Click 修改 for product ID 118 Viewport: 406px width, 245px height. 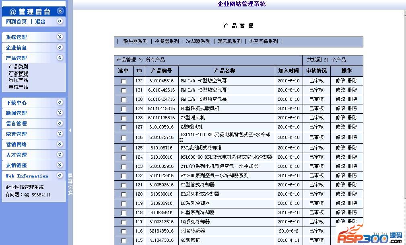click(x=340, y=212)
